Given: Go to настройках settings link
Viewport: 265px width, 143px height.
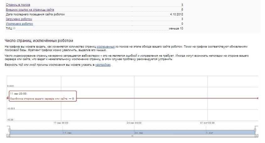Looking at the screenshot, I should click(x=103, y=64).
